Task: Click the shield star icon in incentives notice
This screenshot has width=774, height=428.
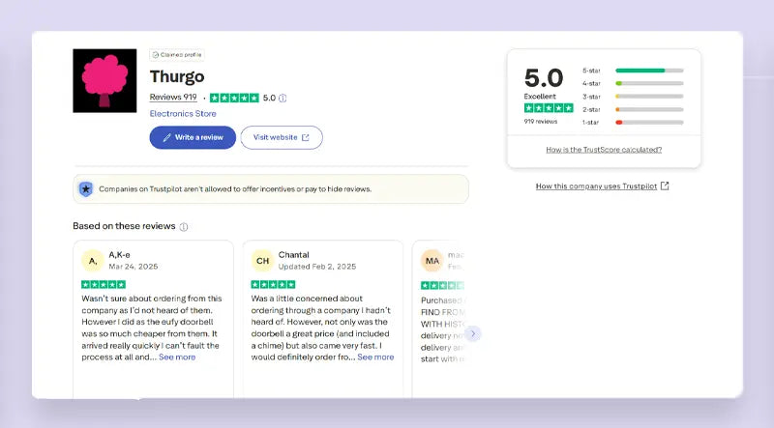Action: coord(86,189)
